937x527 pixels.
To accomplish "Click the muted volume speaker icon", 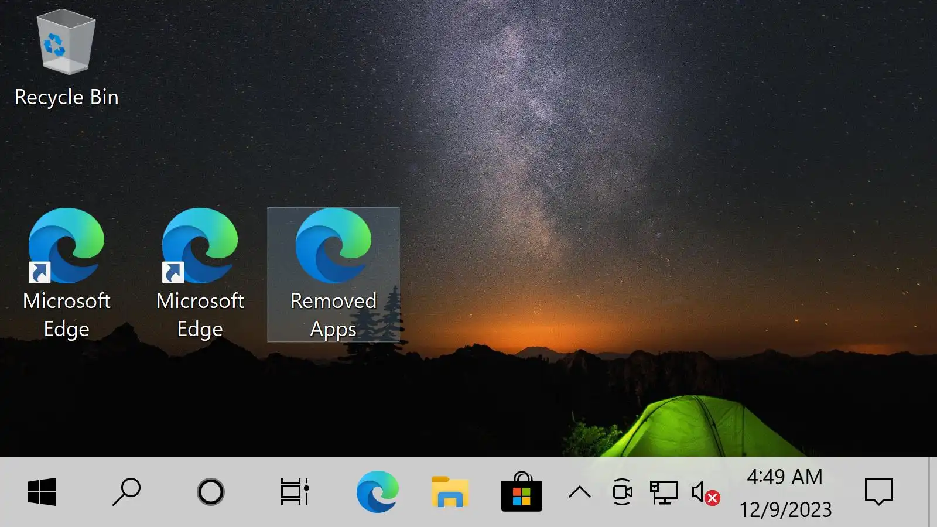I will click(705, 492).
